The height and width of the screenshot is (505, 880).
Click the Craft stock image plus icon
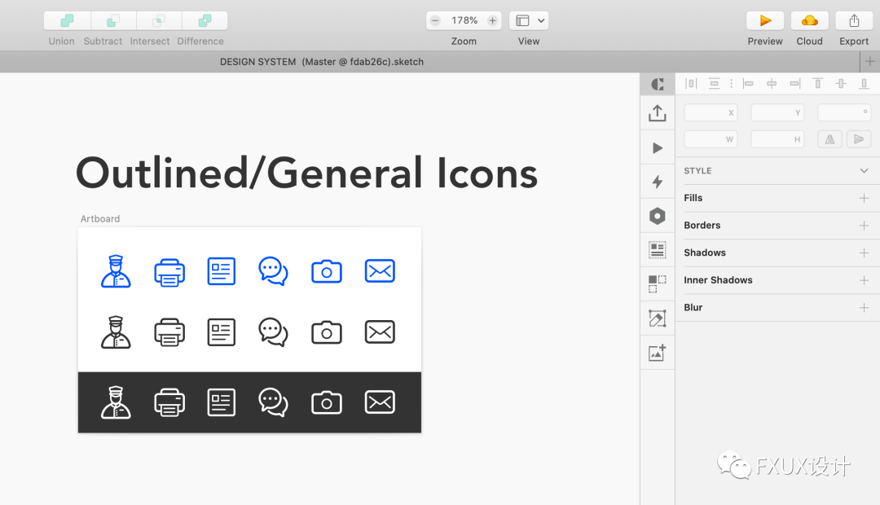coord(658,353)
